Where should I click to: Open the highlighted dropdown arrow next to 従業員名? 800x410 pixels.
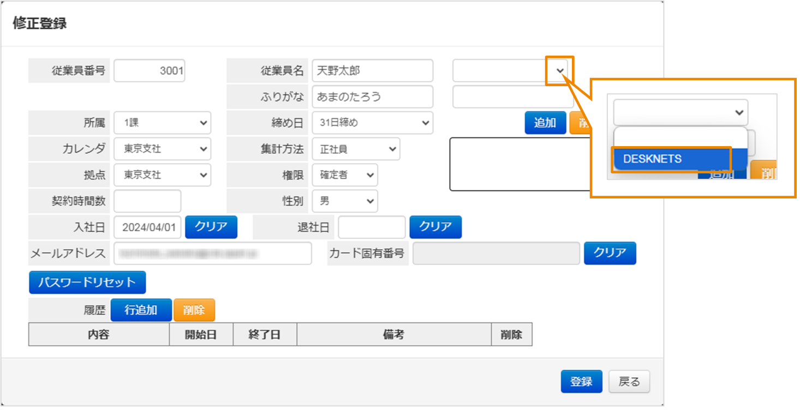(560, 70)
